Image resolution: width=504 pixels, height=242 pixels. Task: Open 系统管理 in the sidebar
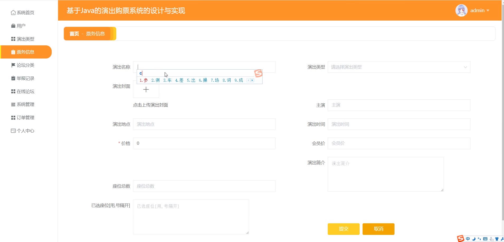click(25, 104)
